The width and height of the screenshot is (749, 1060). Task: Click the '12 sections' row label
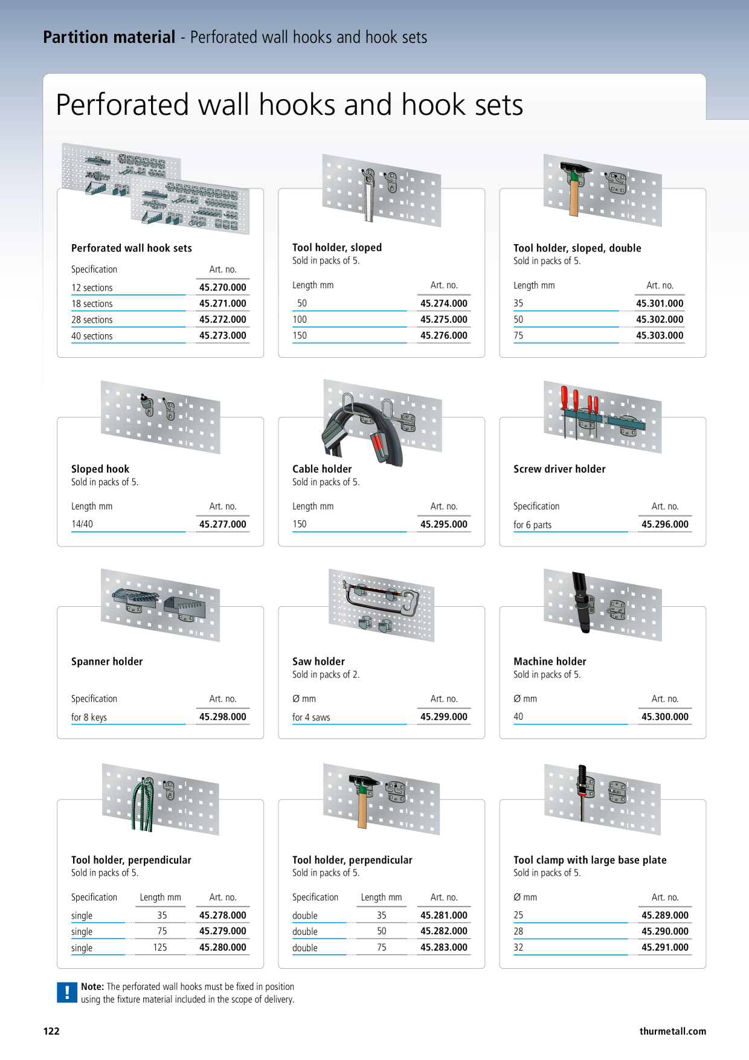click(x=92, y=288)
